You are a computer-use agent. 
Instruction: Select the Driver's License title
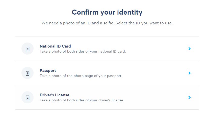pos(55,95)
